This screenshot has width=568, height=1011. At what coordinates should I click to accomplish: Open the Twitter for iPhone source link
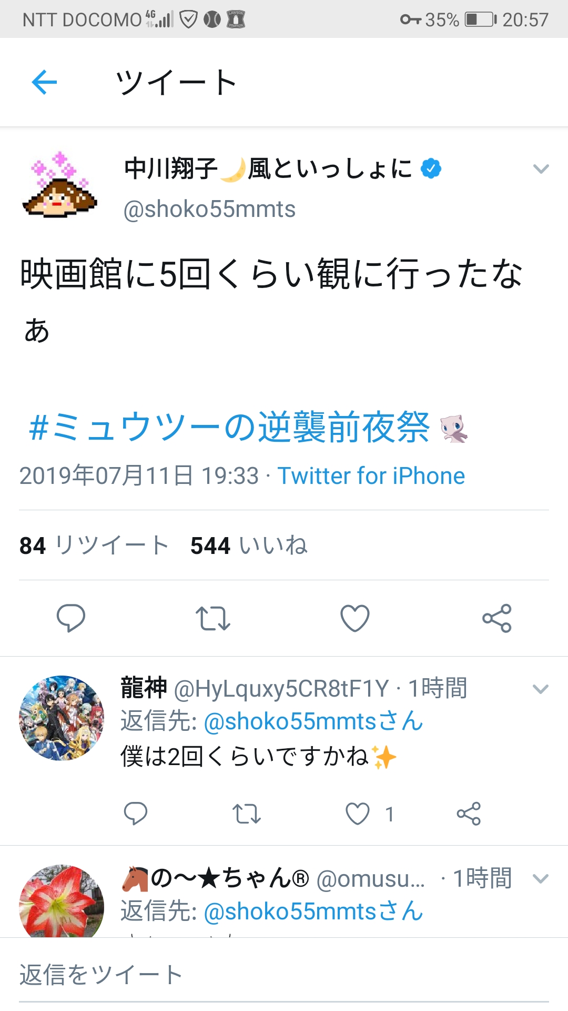[x=371, y=476]
